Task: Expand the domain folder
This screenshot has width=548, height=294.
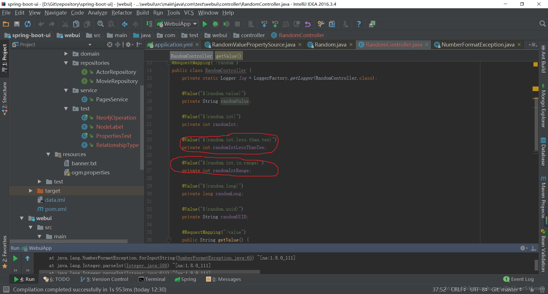Action: click(x=66, y=54)
